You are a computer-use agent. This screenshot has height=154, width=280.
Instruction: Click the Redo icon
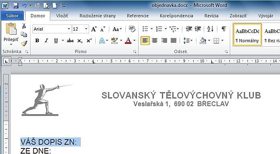[x=37, y=6]
